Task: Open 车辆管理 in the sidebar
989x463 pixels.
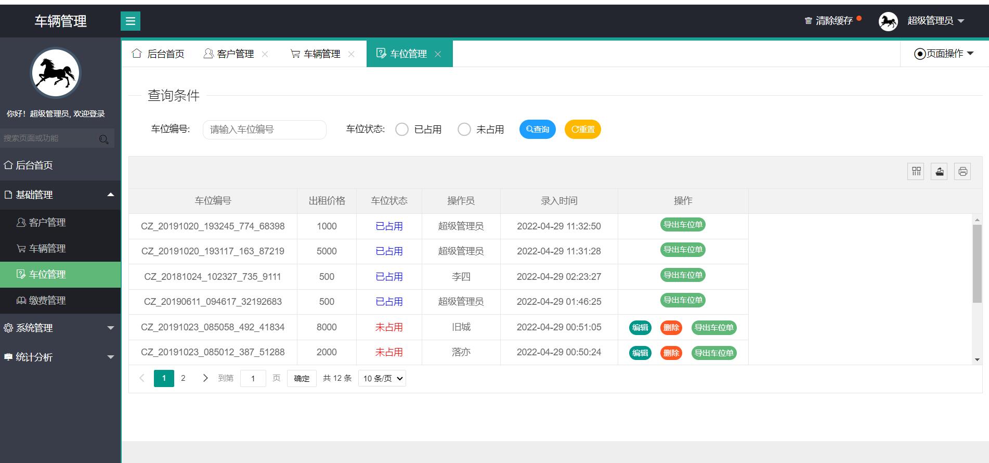Action: point(60,249)
